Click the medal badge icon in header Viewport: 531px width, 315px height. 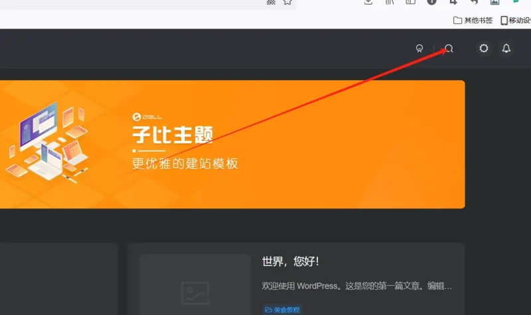click(x=419, y=48)
